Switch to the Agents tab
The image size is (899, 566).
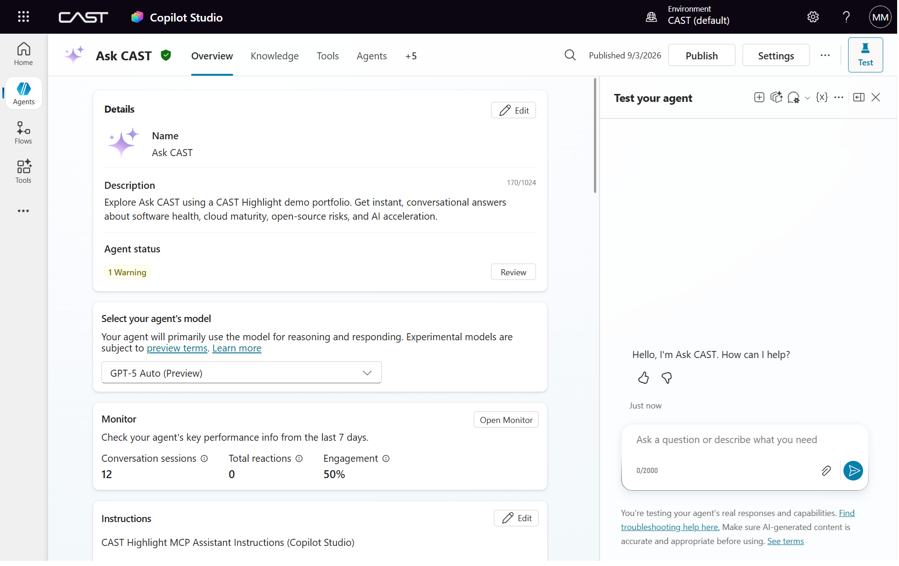(371, 56)
